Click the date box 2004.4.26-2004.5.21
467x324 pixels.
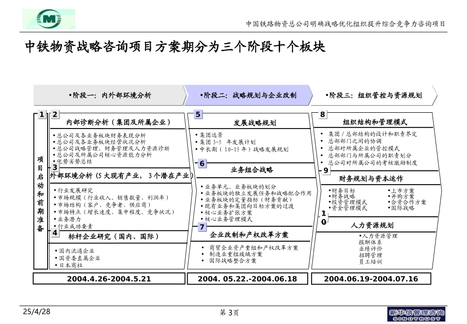coord(109,279)
